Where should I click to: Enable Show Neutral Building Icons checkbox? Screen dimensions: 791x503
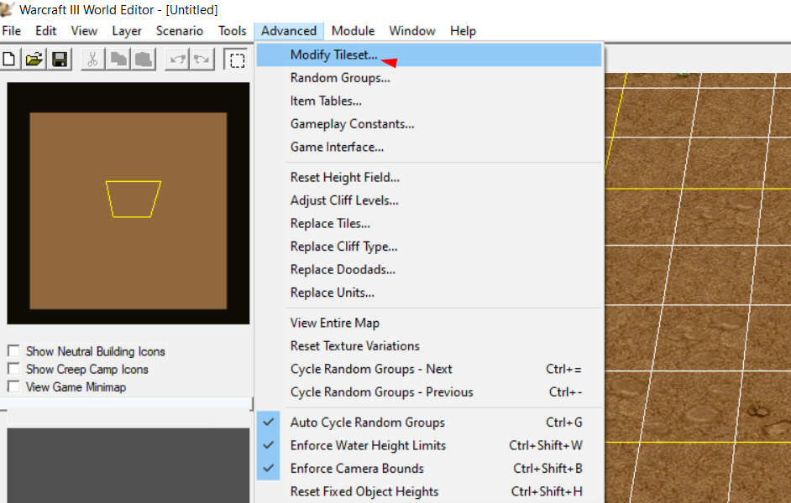(x=13, y=351)
